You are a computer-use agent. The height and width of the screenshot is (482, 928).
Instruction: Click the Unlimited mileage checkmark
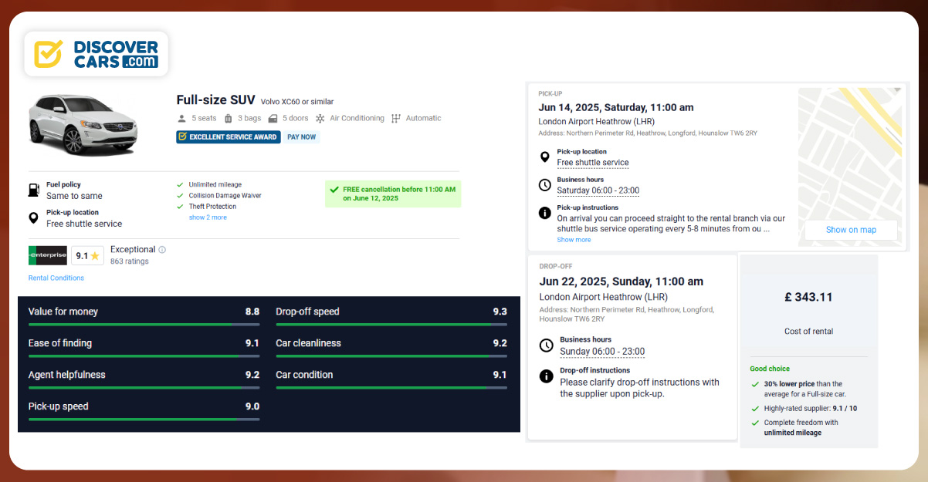pos(180,185)
